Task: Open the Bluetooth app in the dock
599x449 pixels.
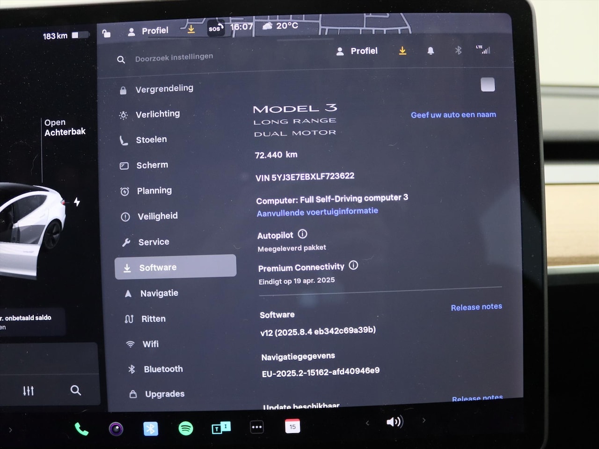Action: pyautogui.click(x=151, y=428)
